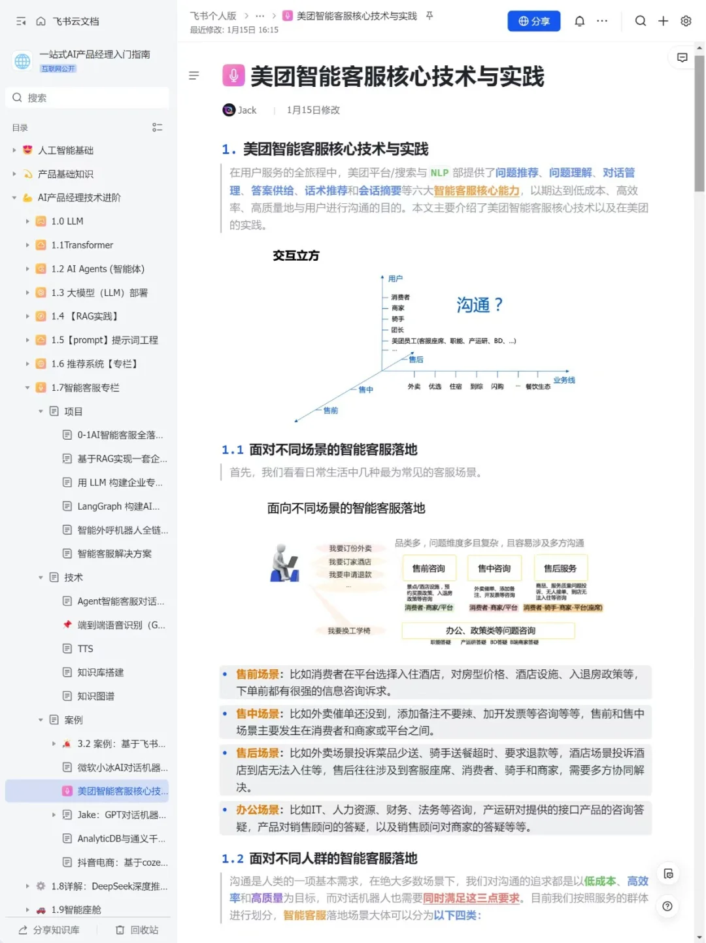Click the floating document tool icon above help
706x943 pixels.
point(667,874)
